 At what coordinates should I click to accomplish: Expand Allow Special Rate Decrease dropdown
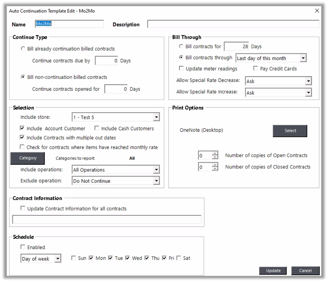coord(308,81)
